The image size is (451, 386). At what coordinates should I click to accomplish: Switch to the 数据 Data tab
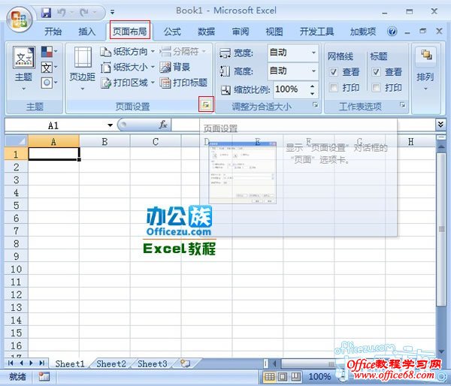click(206, 32)
